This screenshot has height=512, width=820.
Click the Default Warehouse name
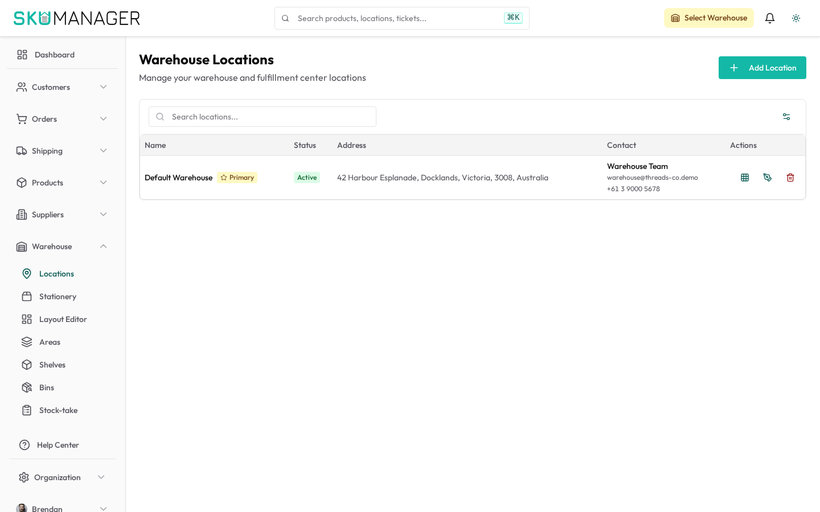click(178, 177)
